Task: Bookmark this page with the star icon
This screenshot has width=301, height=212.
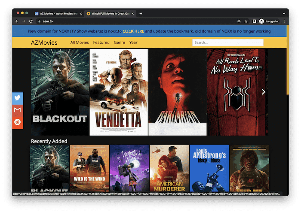Action: click(x=246, y=21)
